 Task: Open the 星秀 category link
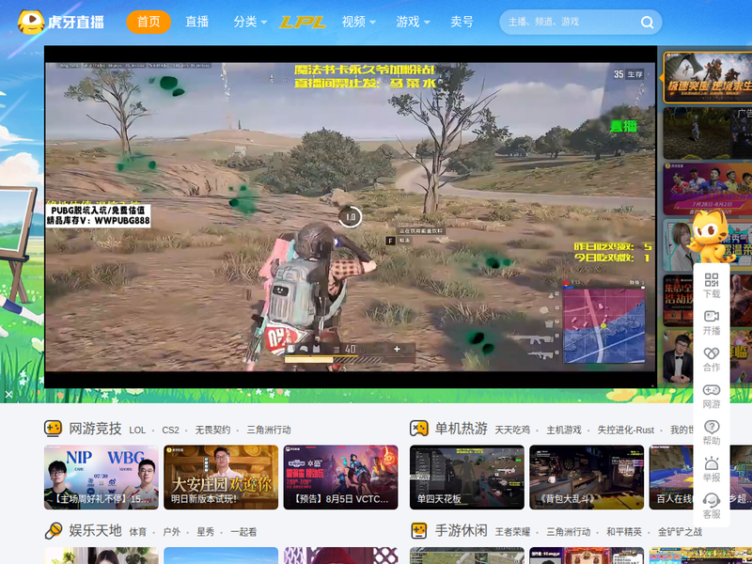click(205, 532)
